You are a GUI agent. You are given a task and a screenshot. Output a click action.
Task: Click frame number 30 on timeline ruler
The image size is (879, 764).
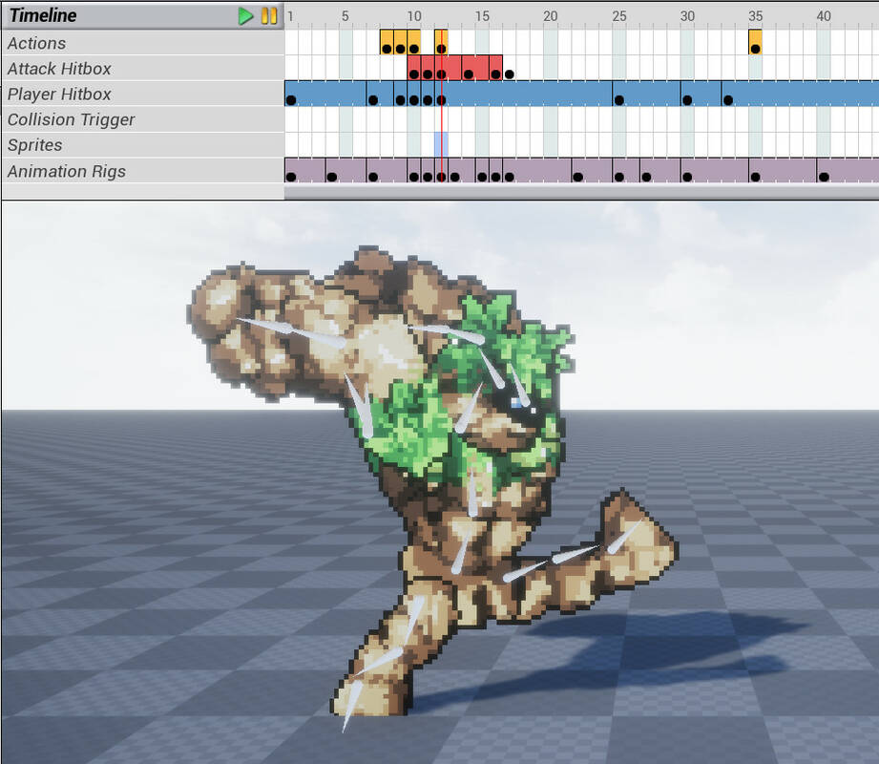coord(687,16)
